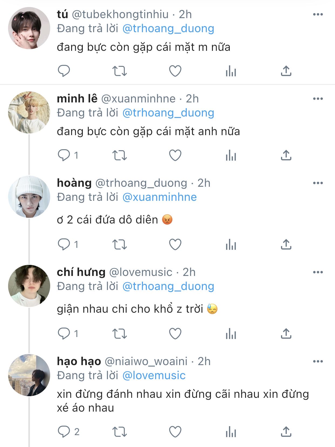This screenshot has width=335, height=447.
Task: Open the @xuanminhne mention link in hoàng's reply
Action: [x=159, y=197]
